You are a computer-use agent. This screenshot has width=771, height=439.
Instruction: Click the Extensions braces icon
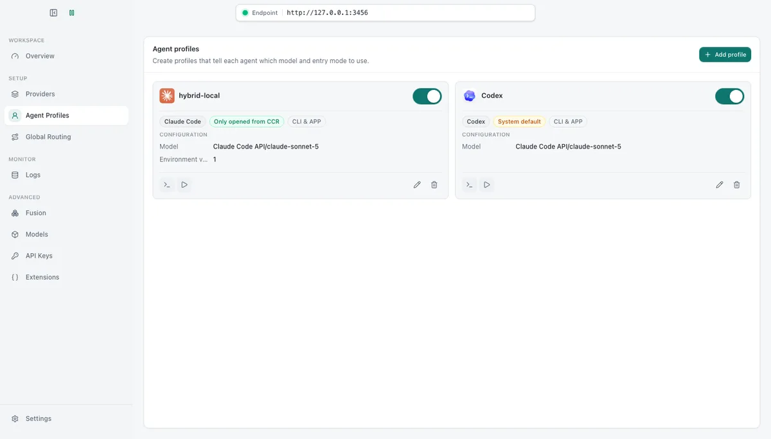(x=15, y=277)
